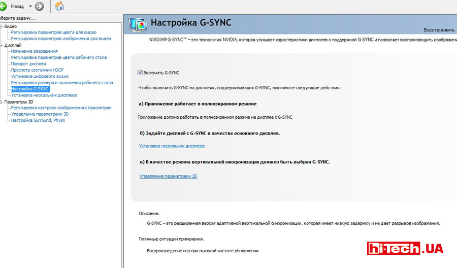Collapse the 'Дисплей' tree section
Viewport: 457px width, 268px height.
pos(2,45)
